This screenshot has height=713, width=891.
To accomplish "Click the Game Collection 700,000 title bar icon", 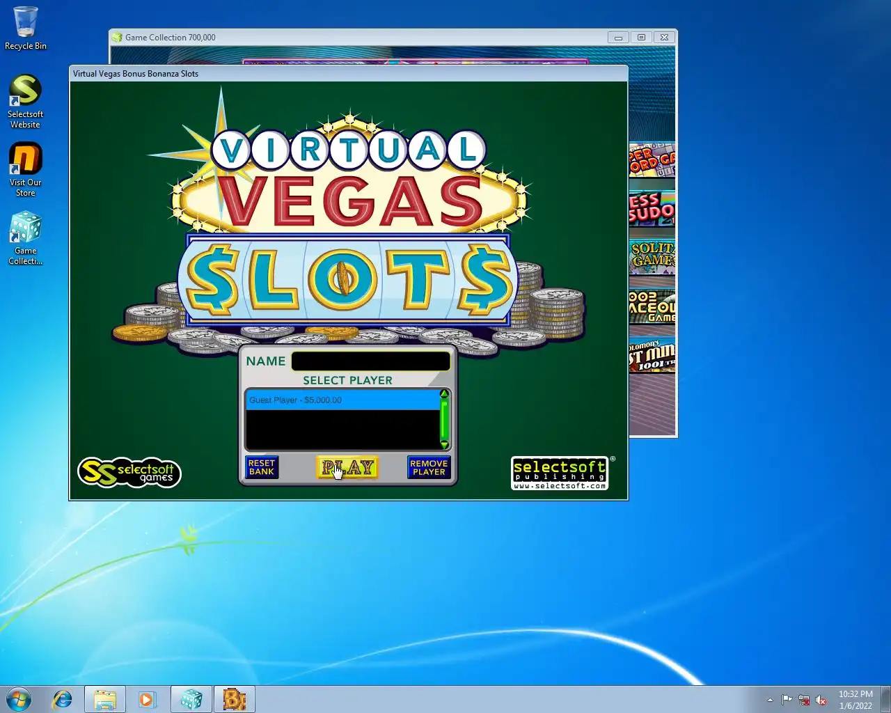I will click(x=118, y=38).
